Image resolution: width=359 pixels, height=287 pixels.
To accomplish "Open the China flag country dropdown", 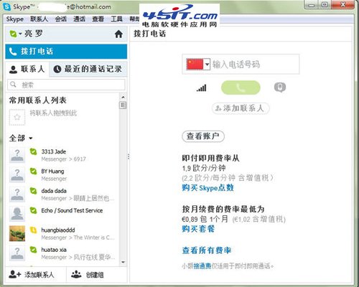I will pyautogui.click(x=198, y=65).
